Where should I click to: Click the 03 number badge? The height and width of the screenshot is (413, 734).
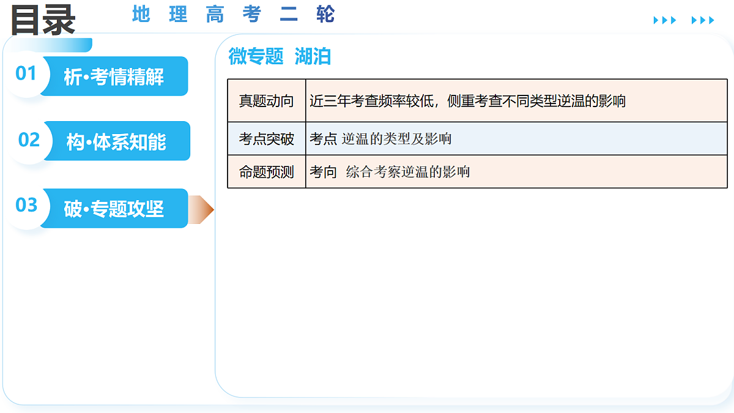tap(26, 205)
